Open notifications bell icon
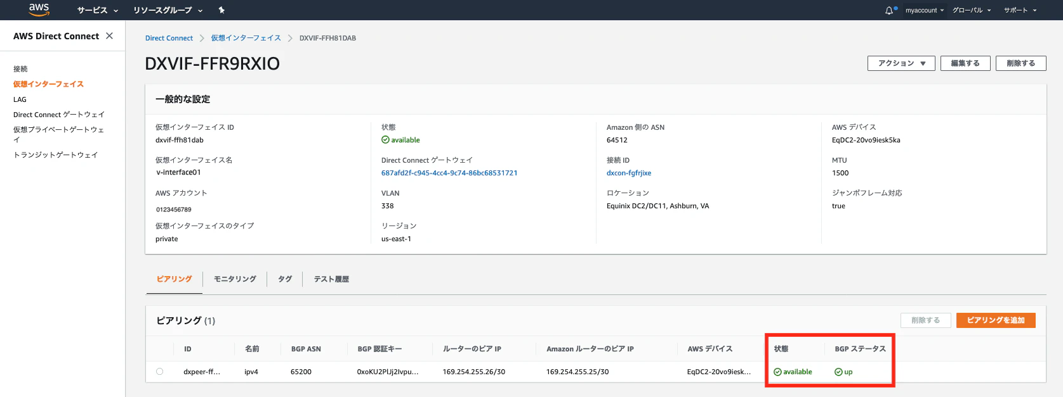Screen dimensions: 1063x397 coord(889,10)
